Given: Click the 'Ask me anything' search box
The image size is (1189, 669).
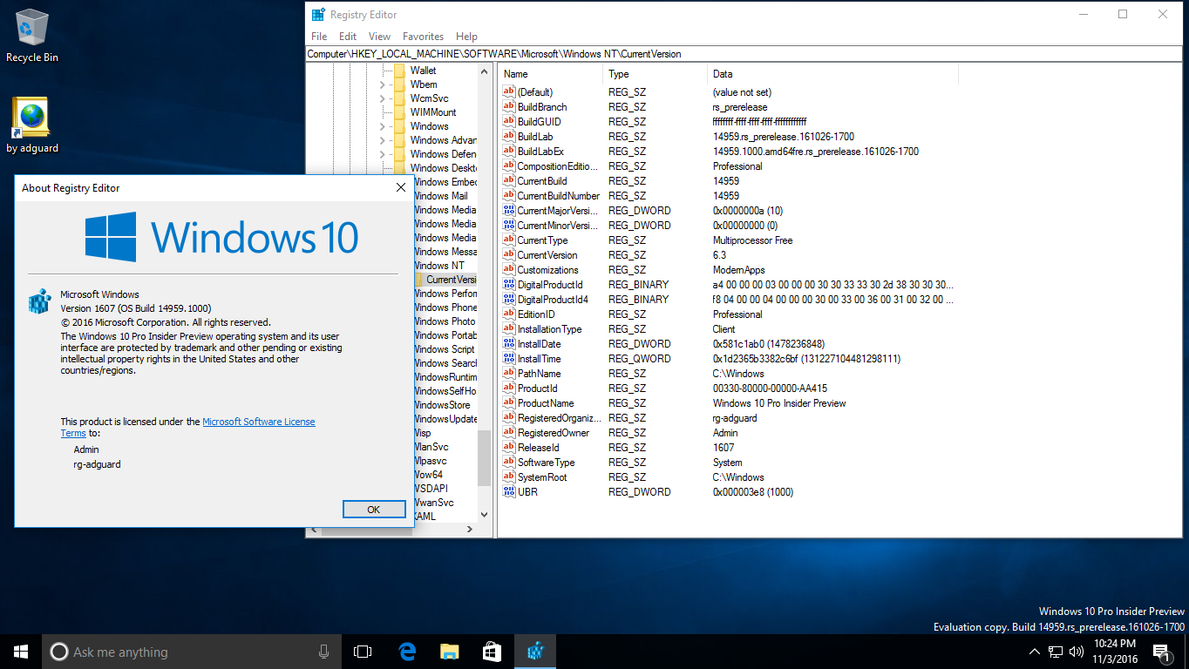Looking at the screenshot, I should click(192, 652).
